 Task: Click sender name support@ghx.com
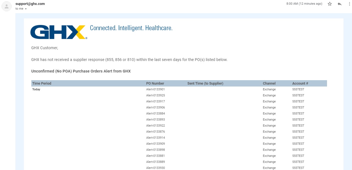click(x=30, y=4)
